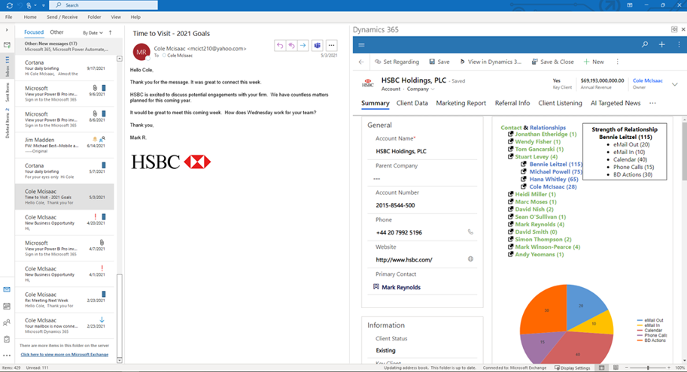This screenshot has height=372, width=687.
Task: Click the phone call icon beside phone number
Action: click(x=470, y=232)
